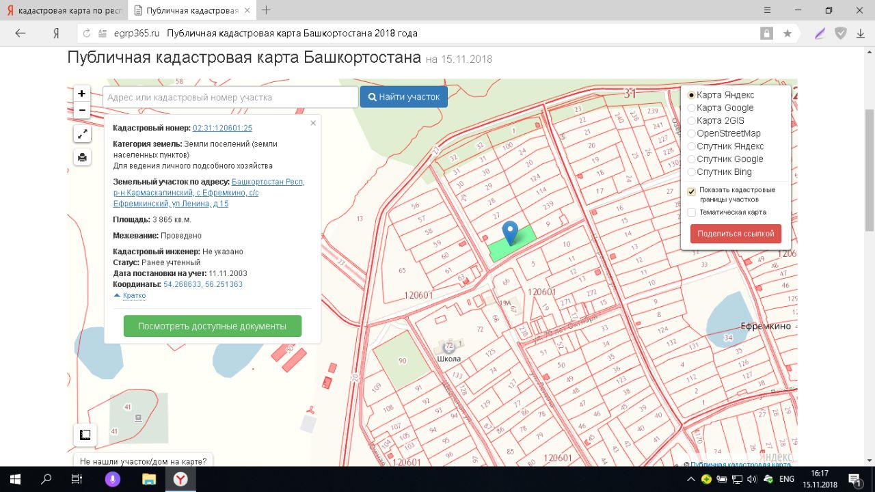This screenshot has width=875, height=492.
Task: Print the map with printer icon
Action: [82, 157]
